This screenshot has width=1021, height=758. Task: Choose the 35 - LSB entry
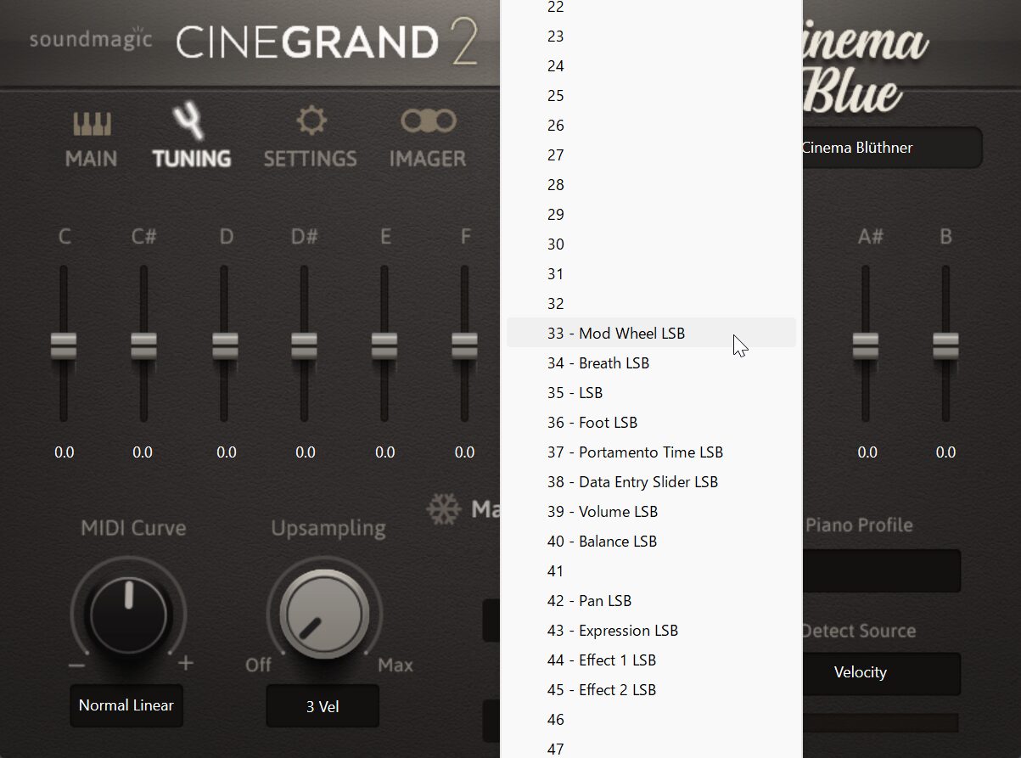[x=651, y=393]
